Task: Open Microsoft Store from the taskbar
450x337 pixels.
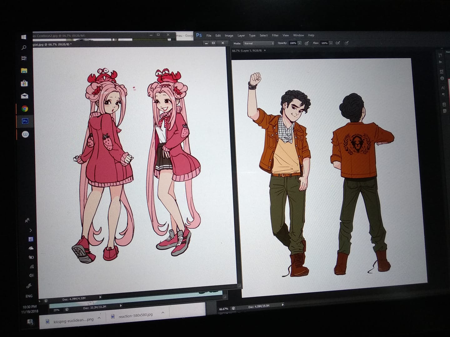Action: click(24, 83)
